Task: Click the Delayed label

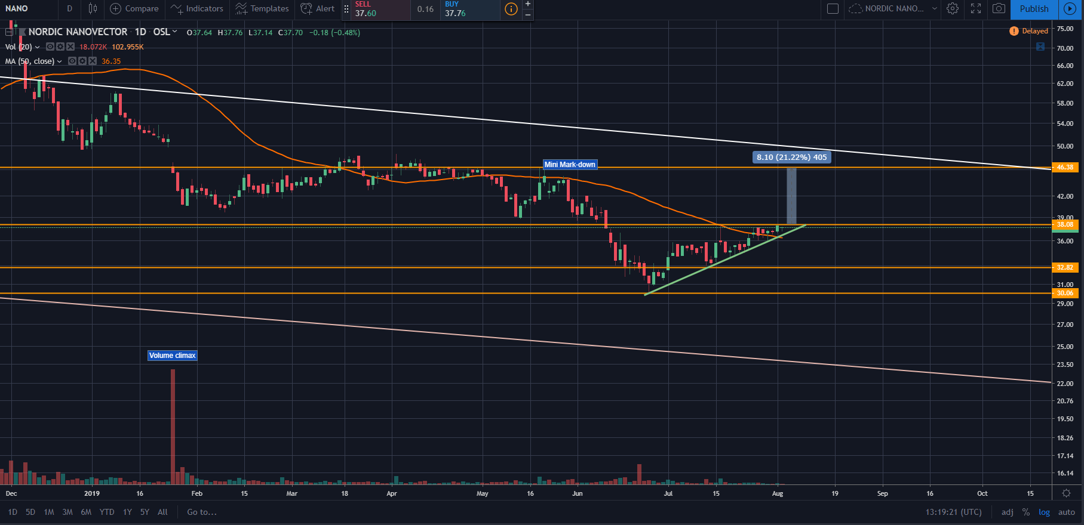Action: pos(1035,31)
